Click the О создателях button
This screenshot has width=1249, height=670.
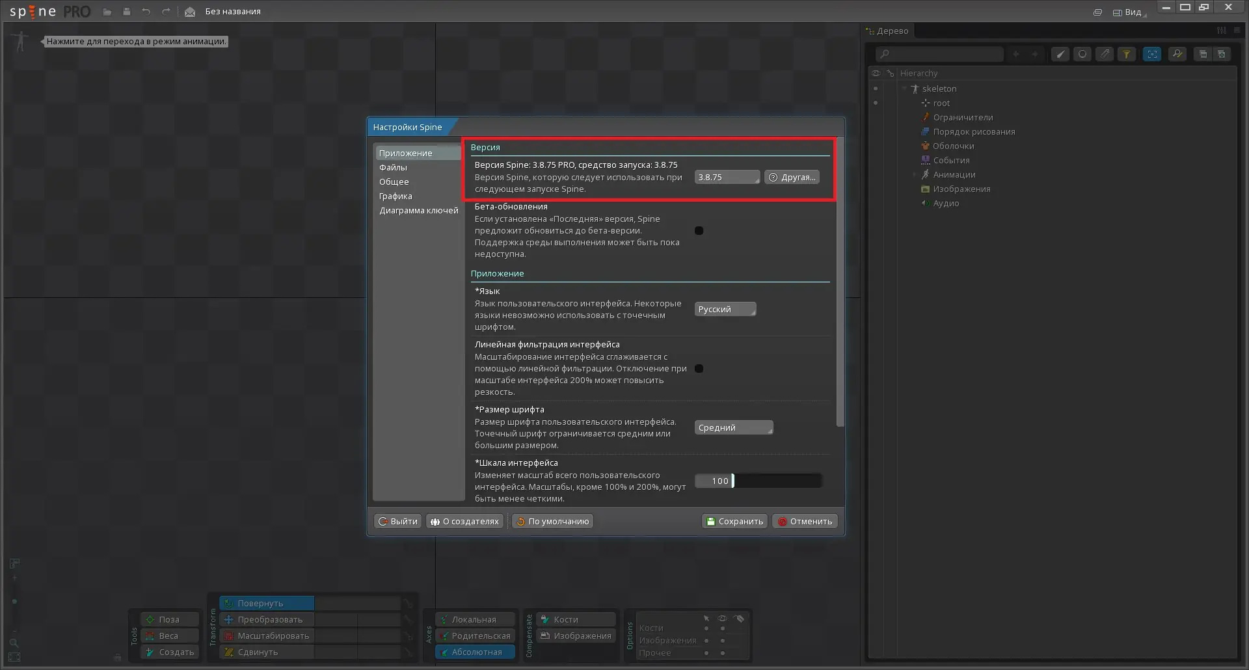pyautogui.click(x=464, y=521)
